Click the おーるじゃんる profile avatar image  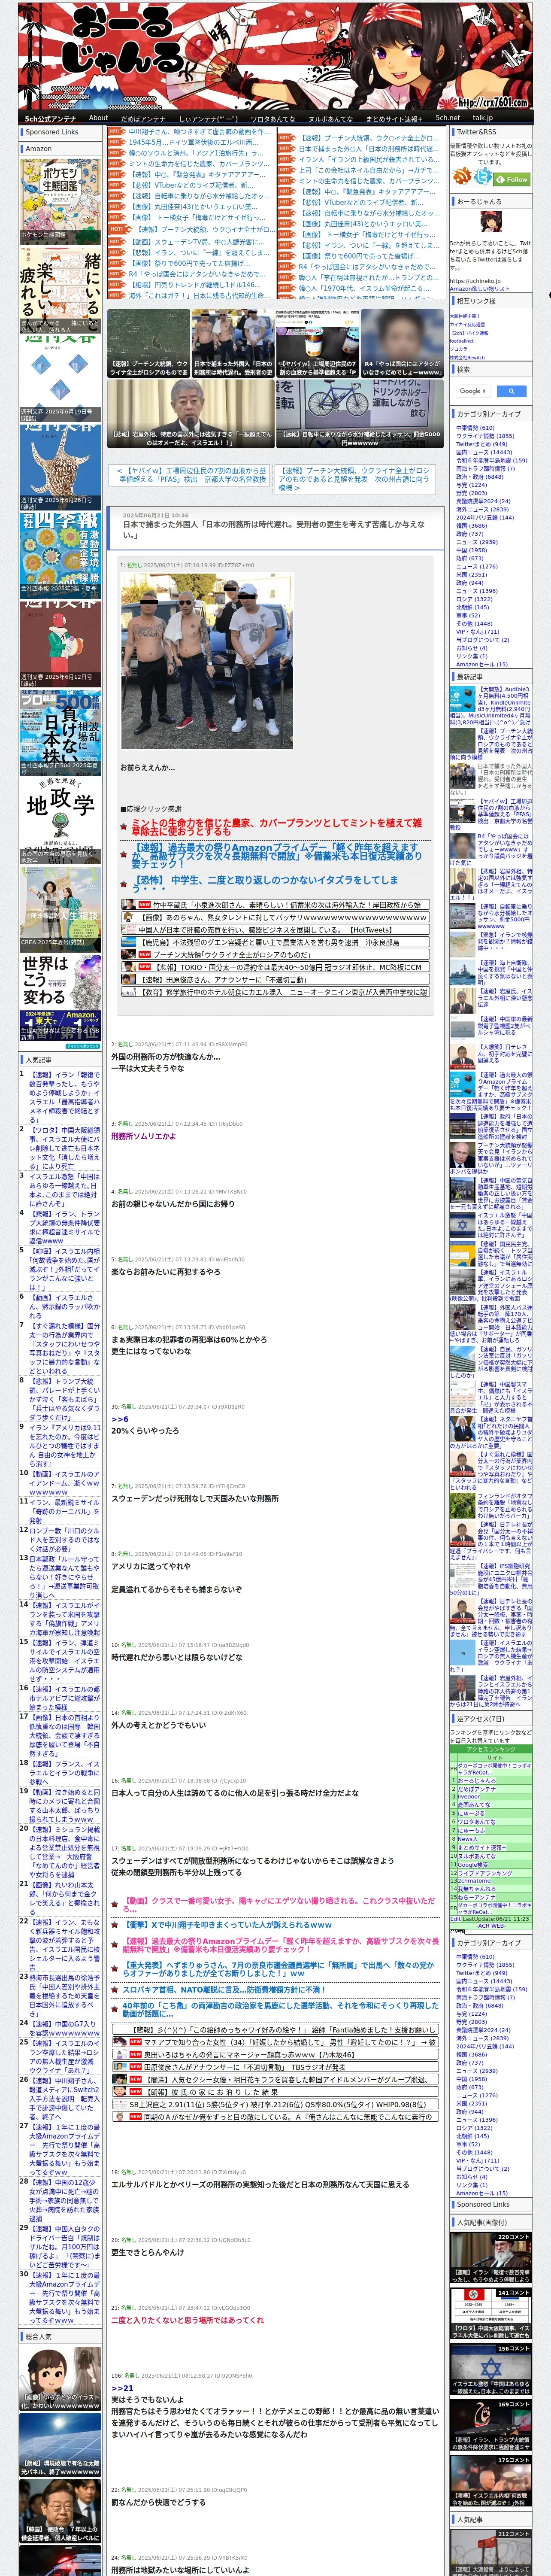point(491,222)
